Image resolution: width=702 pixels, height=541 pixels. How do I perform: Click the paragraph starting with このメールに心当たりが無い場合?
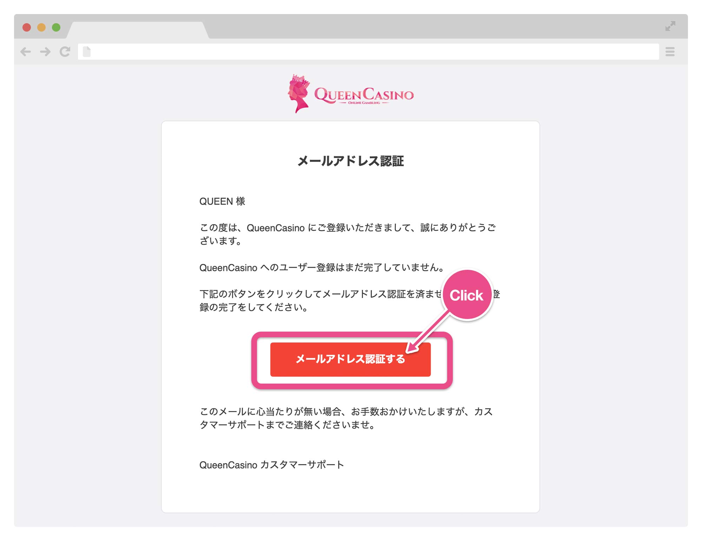(x=346, y=418)
